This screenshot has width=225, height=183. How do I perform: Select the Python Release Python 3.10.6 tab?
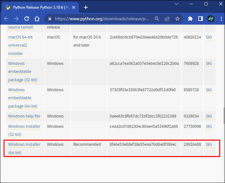[40, 7]
